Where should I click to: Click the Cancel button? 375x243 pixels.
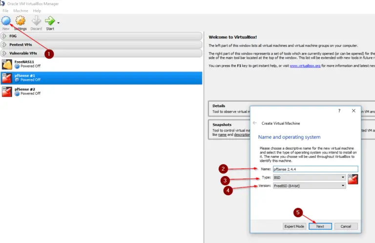(346, 226)
